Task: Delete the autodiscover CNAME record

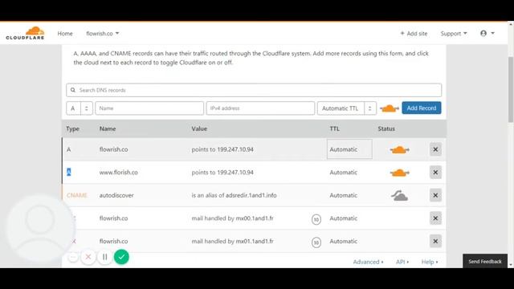Action: (435, 195)
